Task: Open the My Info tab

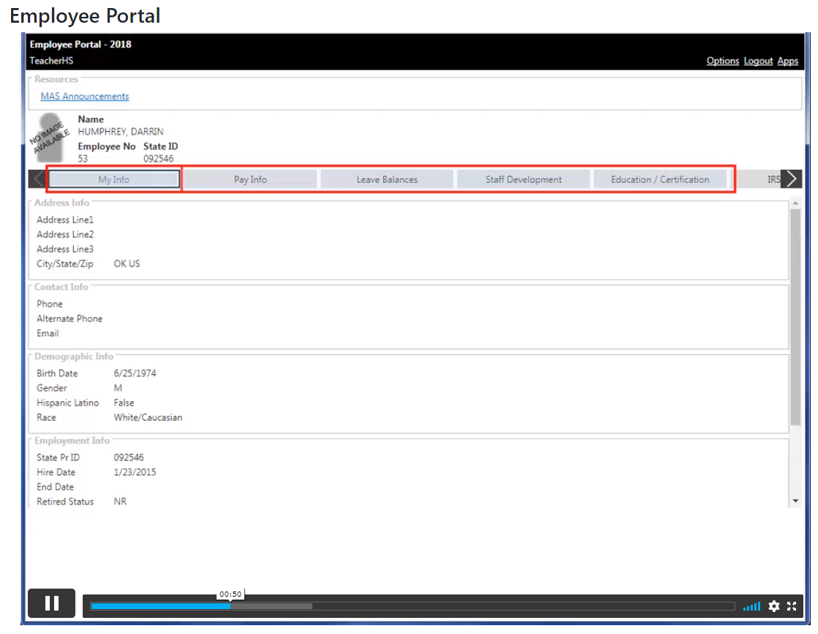Action: point(114,179)
